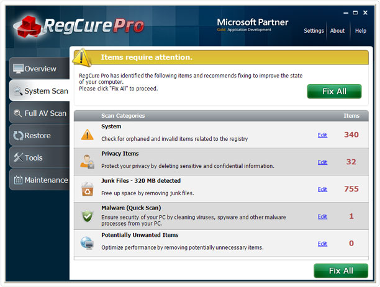Viewport: 380px width, 287px height.
Task: Click the Restore circular arrows icon
Action: click(x=18, y=136)
